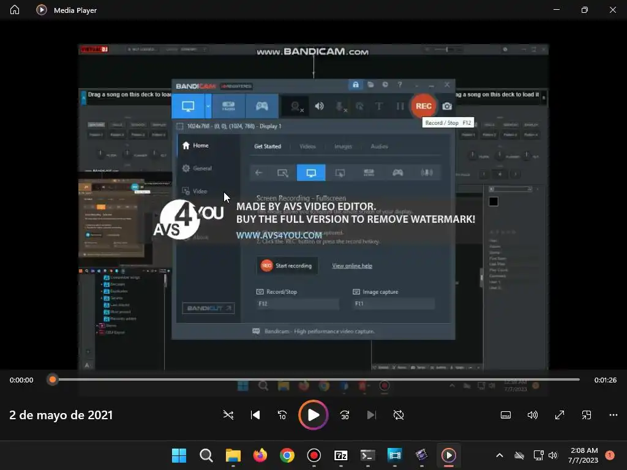The height and width of the screenshot is (470, 627).
Task: Open the more options menu
Action: click(614, 415)
